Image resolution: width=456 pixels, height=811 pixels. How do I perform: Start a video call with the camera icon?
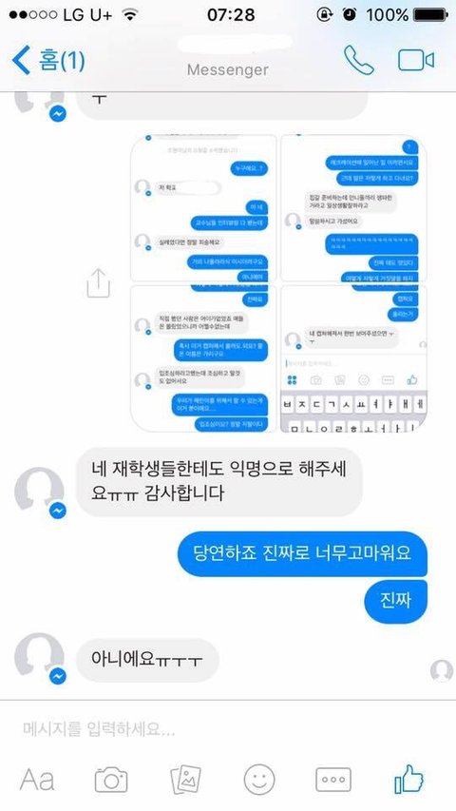tap(416, 61)
